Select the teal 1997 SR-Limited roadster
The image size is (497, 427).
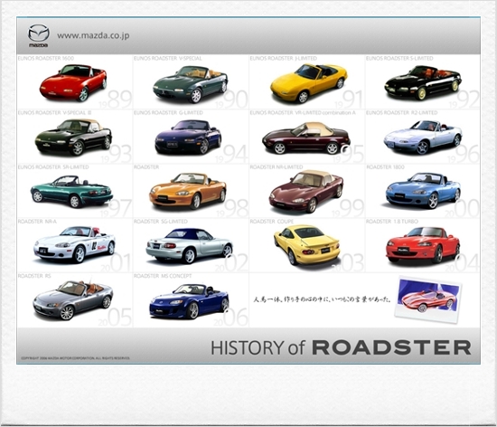click(x=71, y=191)
